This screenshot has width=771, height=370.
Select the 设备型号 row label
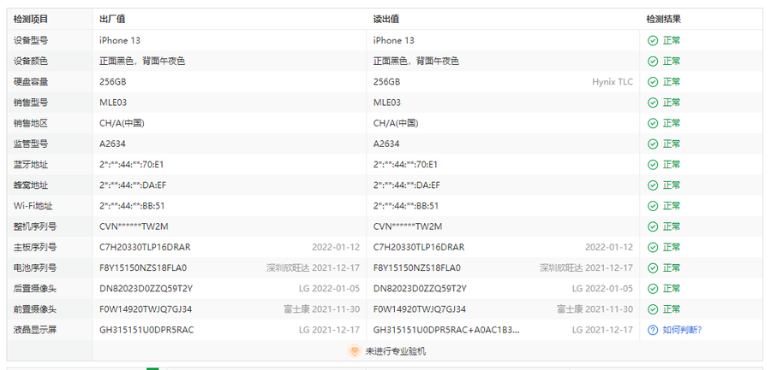[31, 41]
